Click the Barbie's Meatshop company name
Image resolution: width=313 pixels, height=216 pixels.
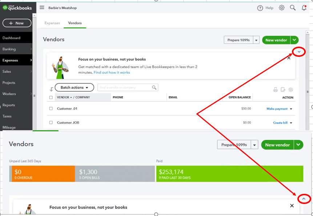(x=63, y=8)
